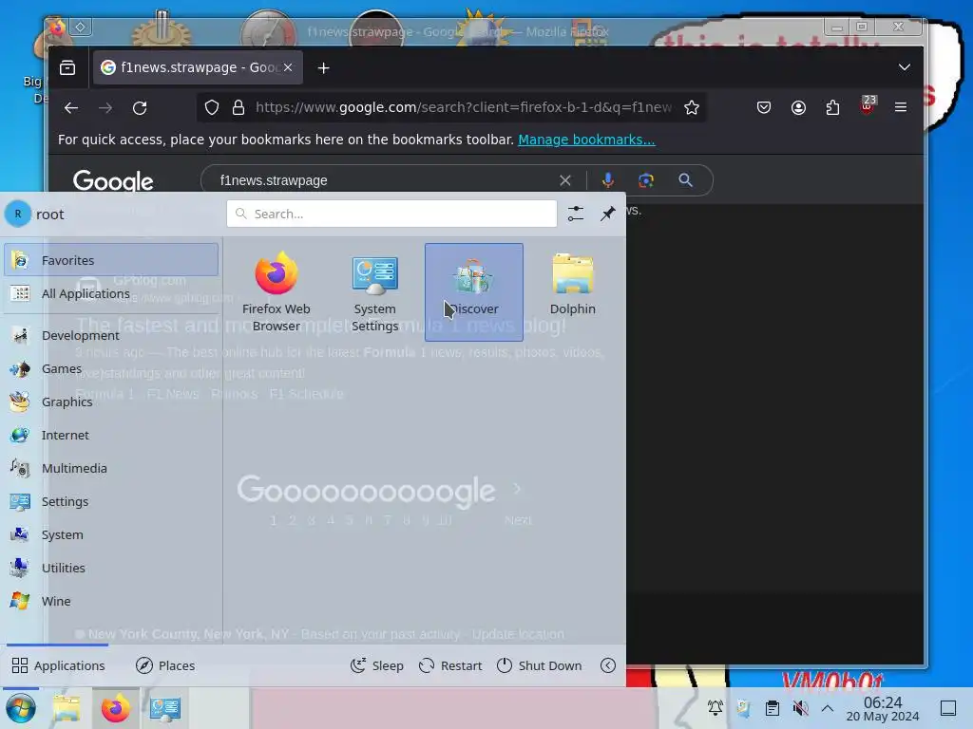The image size is (973, 729).
Task: Open System Settings from Favorites
Action: pyautogui.click(x=374, y=292)
